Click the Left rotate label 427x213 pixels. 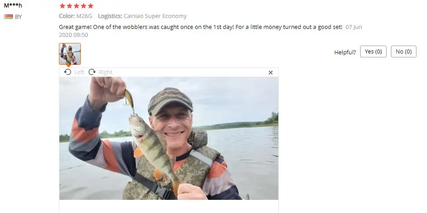tap(79, 72)
